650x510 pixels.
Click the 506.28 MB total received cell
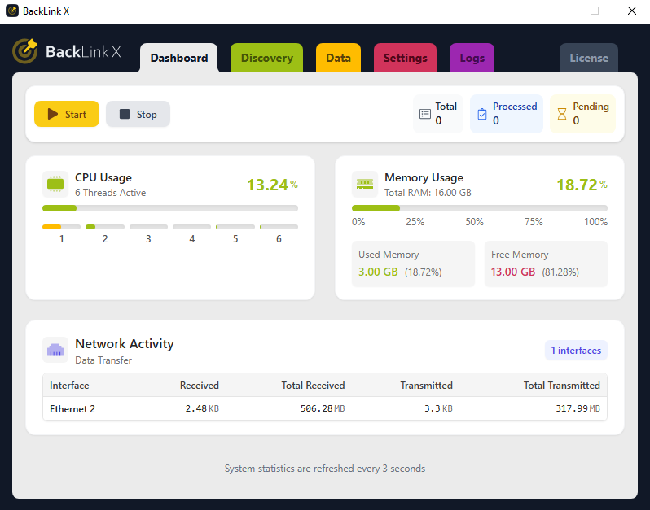tap(323, 408)
